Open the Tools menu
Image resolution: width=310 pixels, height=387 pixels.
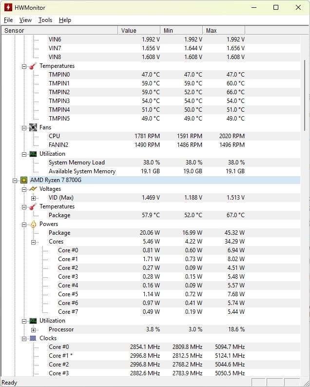tap(45, 20)
